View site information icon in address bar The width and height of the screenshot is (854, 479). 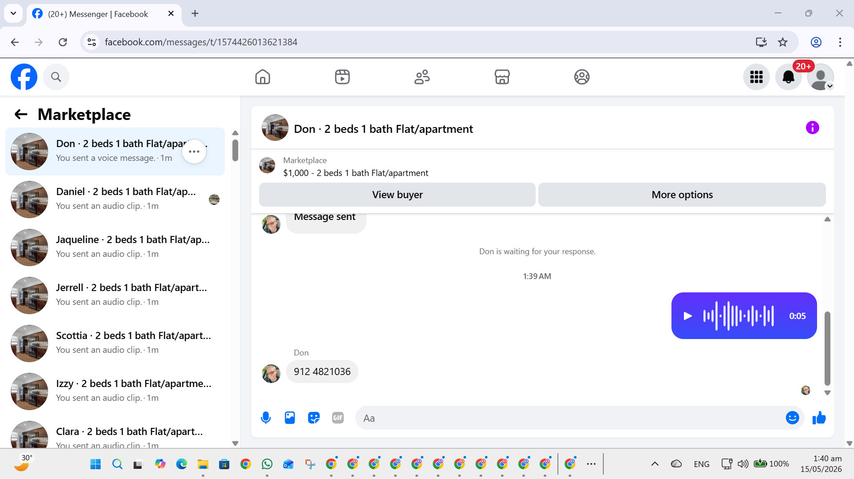(92, 42)
